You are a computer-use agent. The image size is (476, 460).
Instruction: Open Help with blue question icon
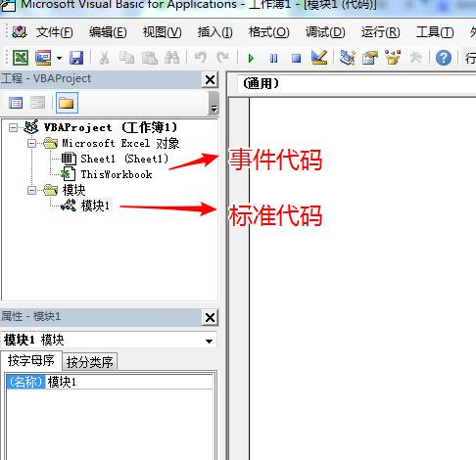pyautogui.click(x=444, y=58)
